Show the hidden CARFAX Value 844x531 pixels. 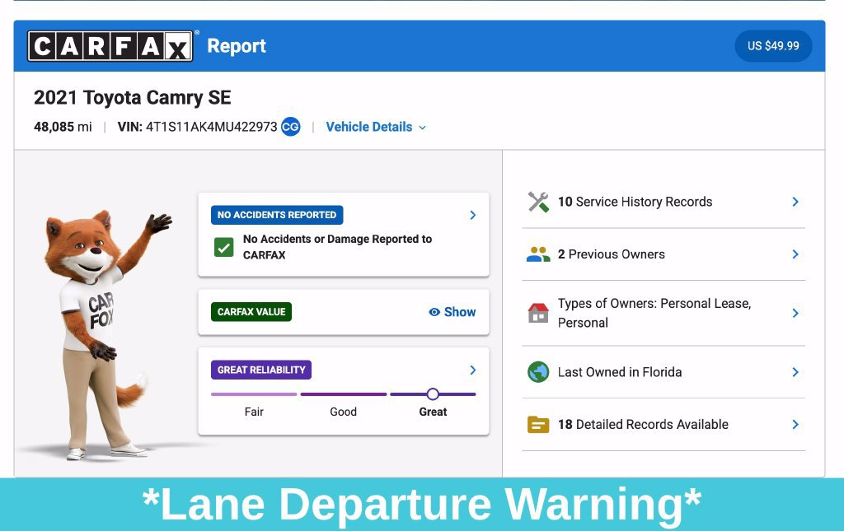(452, 312)
